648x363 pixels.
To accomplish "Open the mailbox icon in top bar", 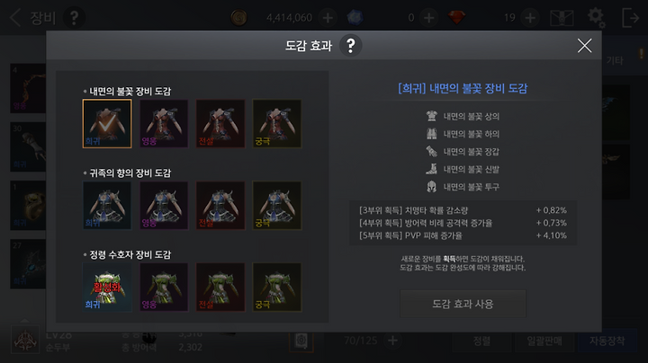I will click(x=562, y=18).
